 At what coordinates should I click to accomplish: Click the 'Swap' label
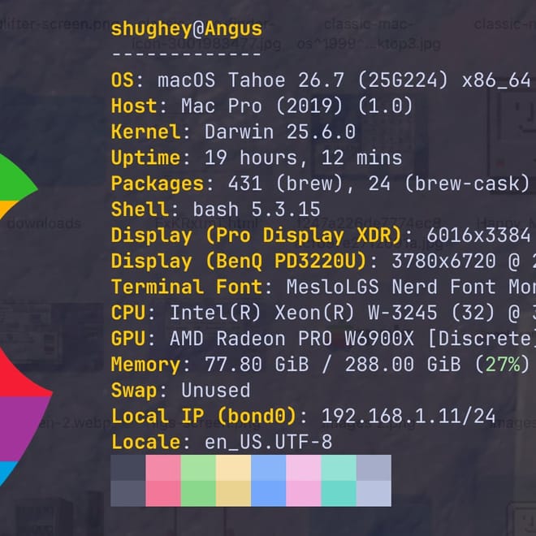point(134,391)
